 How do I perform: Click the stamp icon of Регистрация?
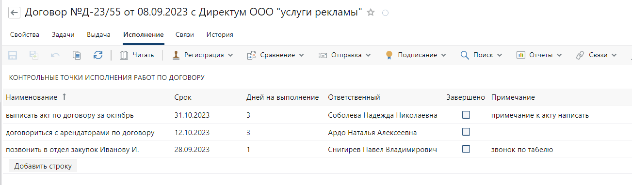click(x=176, y=55)
